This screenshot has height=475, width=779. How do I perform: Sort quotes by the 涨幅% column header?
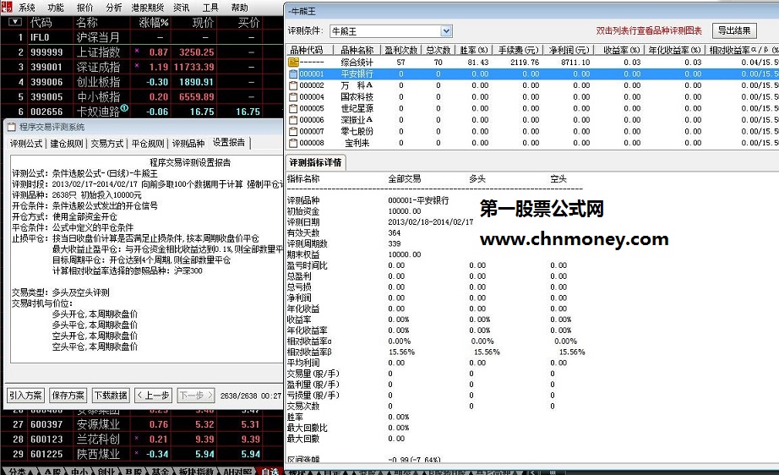click(x=154, y=22)
